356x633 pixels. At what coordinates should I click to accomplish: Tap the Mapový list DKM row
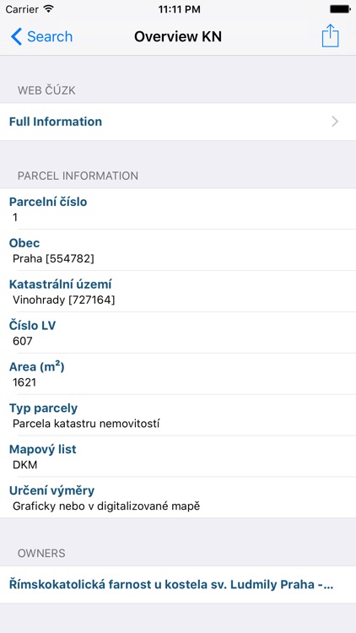[x=178, y=456]
